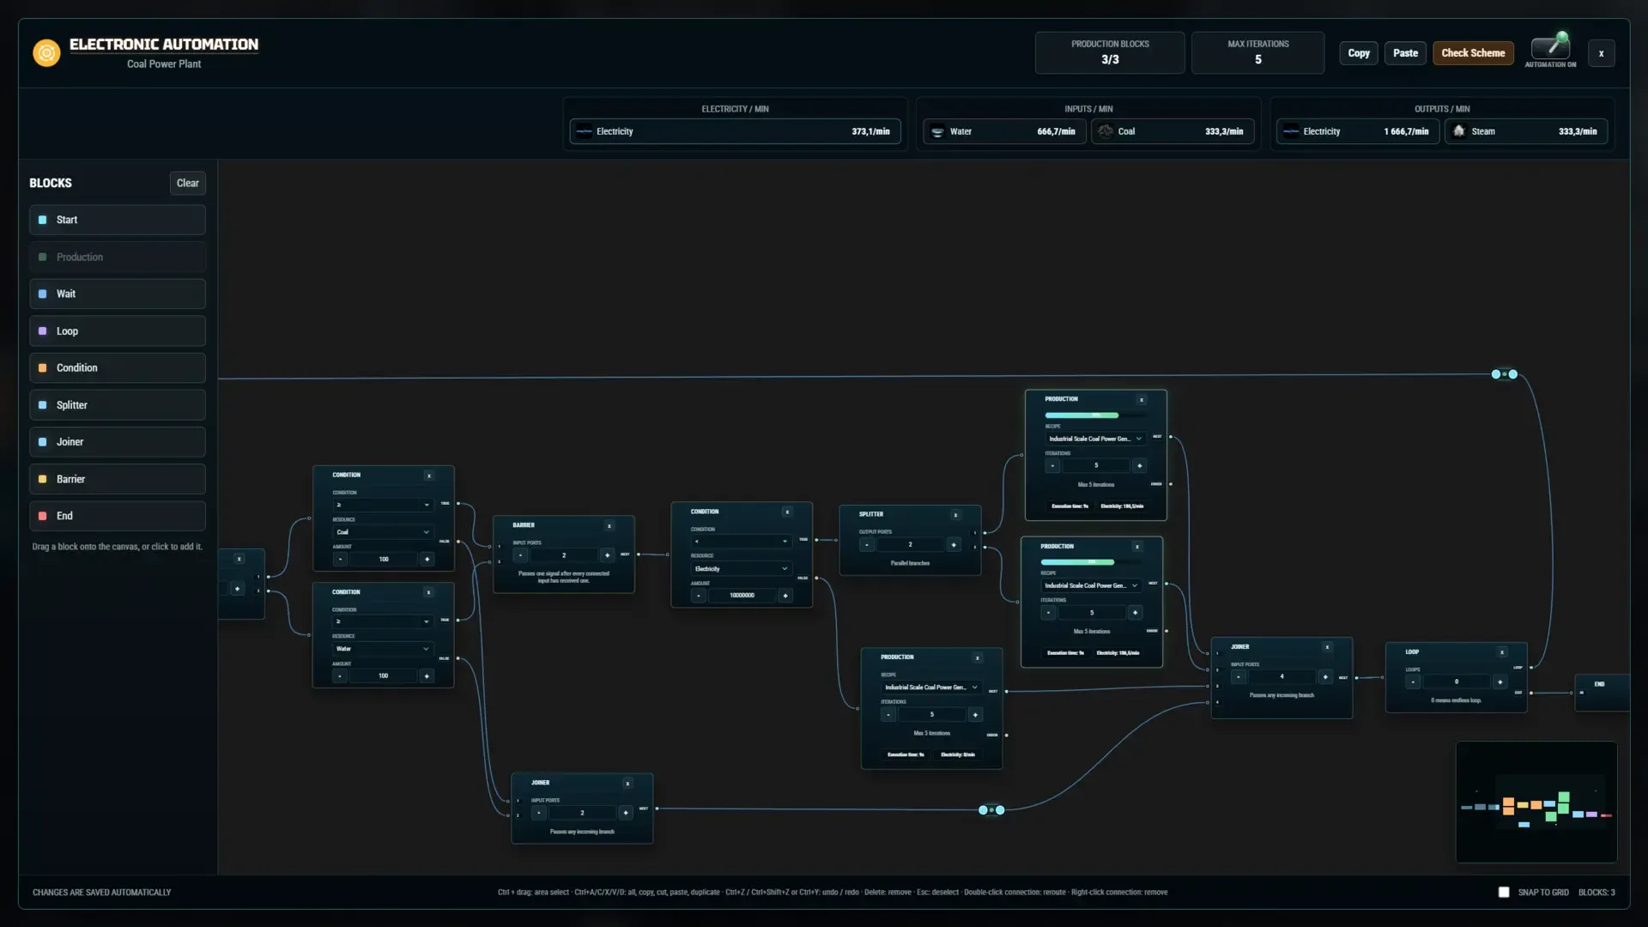The width and height of the screenshot is (1648, 927).
Task: Add a Splitter block from the palette
Action: (118, 405)
